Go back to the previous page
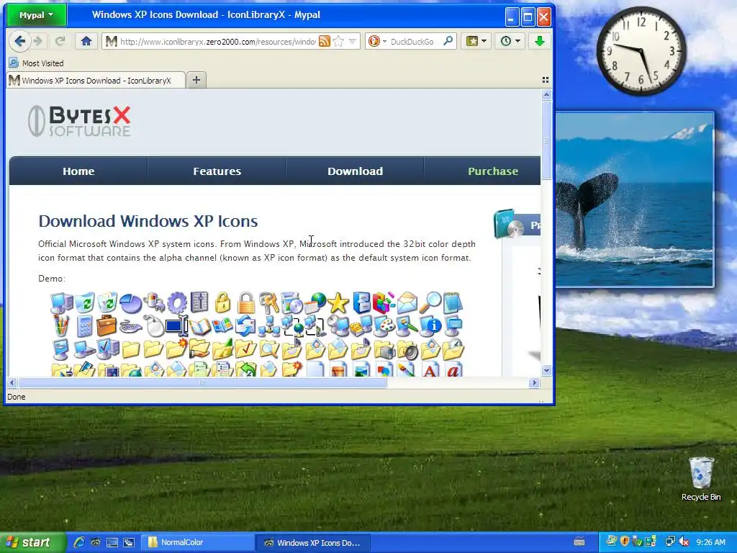Viewport: 737px width, 553px height. (19, 41)
